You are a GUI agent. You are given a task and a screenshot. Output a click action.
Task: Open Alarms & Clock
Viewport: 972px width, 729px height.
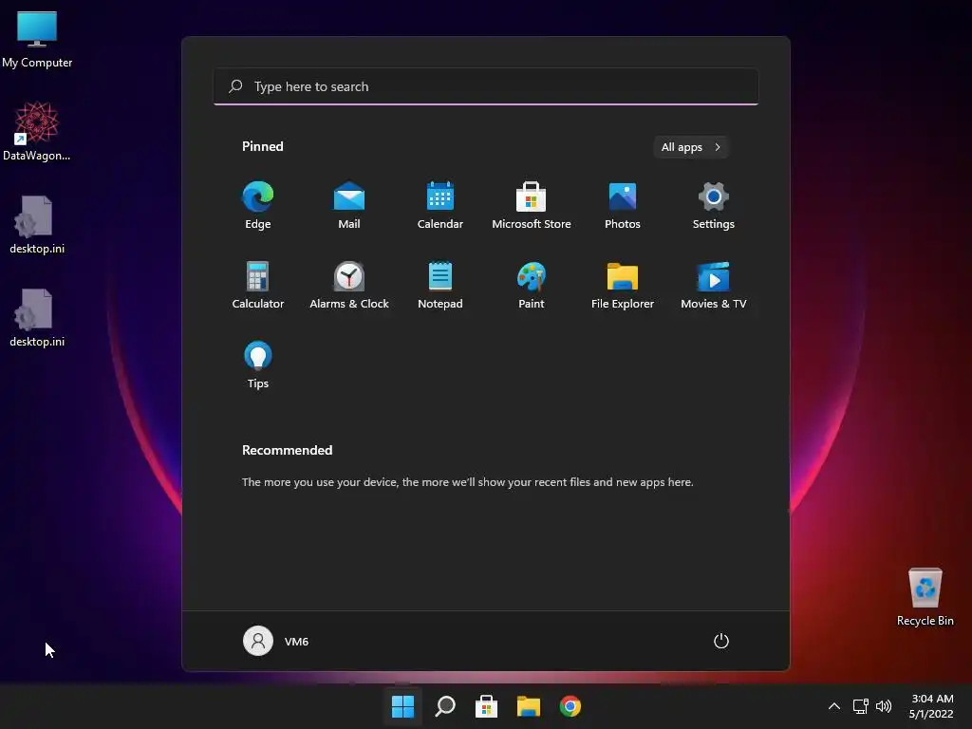point(349,285)
